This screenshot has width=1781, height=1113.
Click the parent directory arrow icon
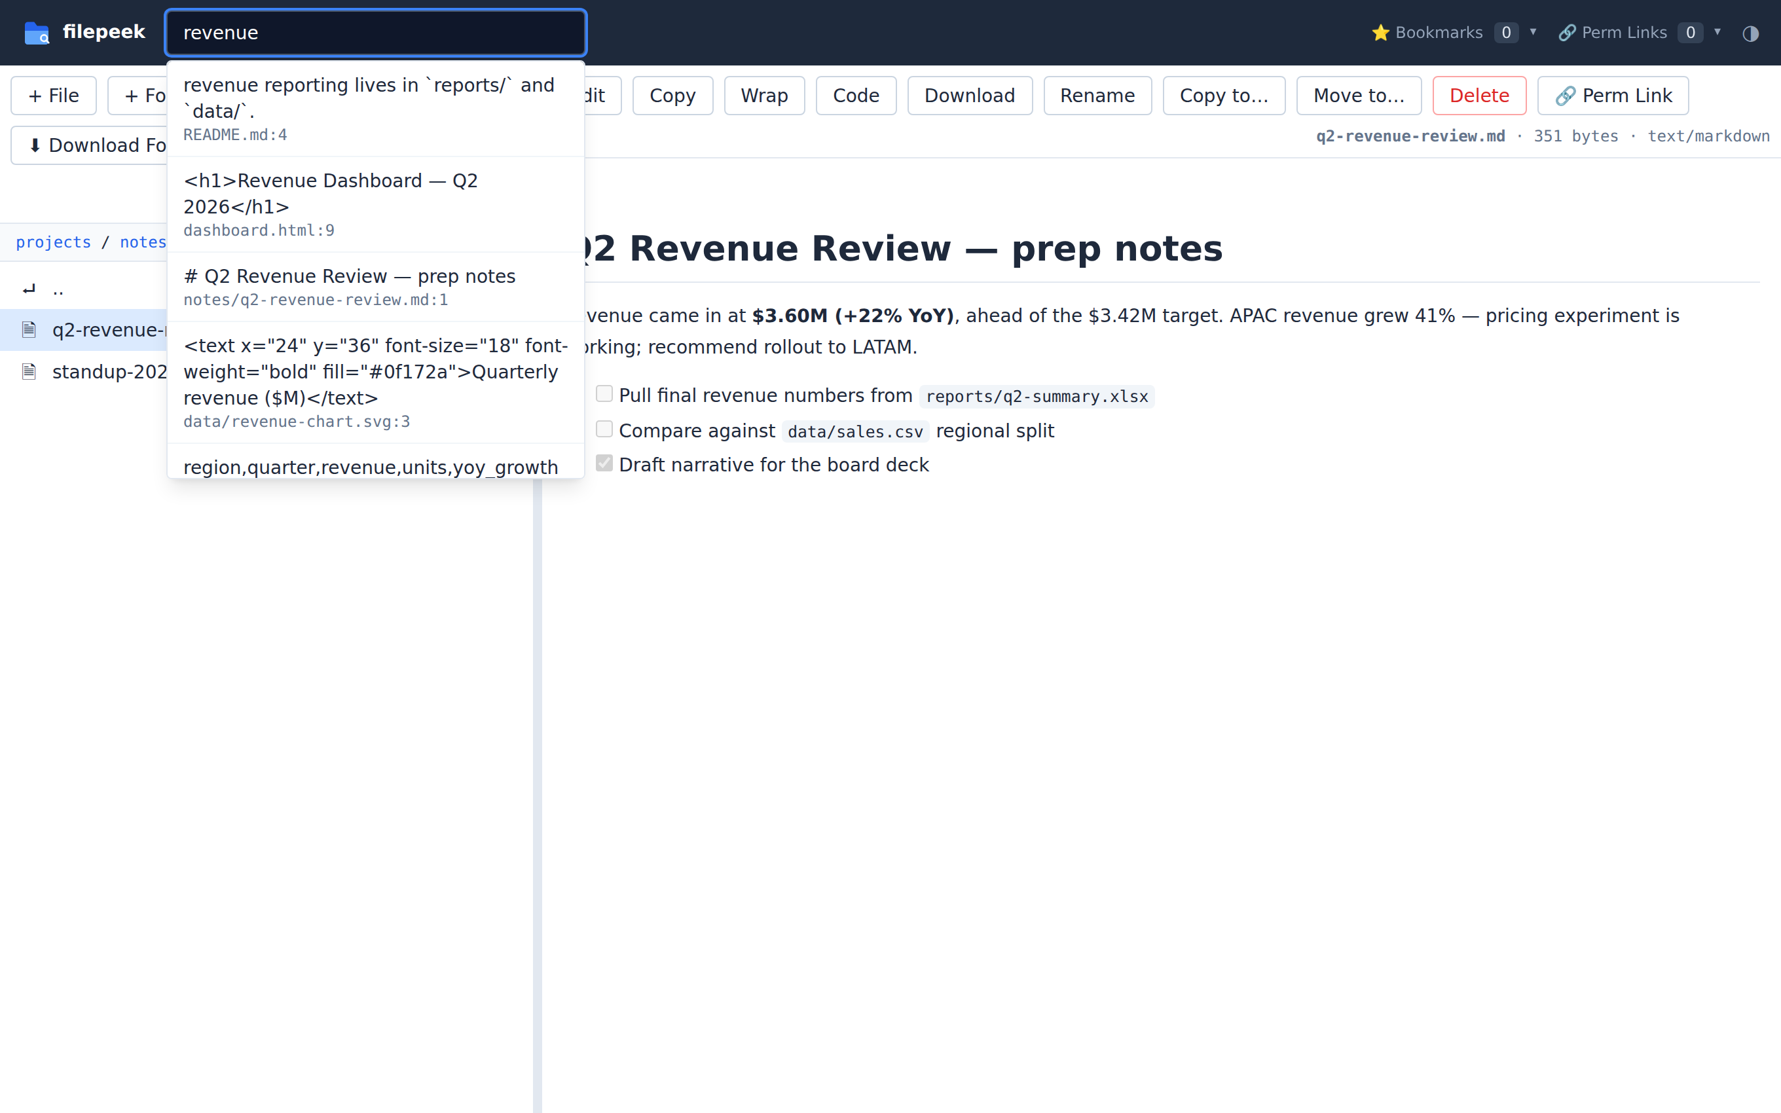point(29,289)
